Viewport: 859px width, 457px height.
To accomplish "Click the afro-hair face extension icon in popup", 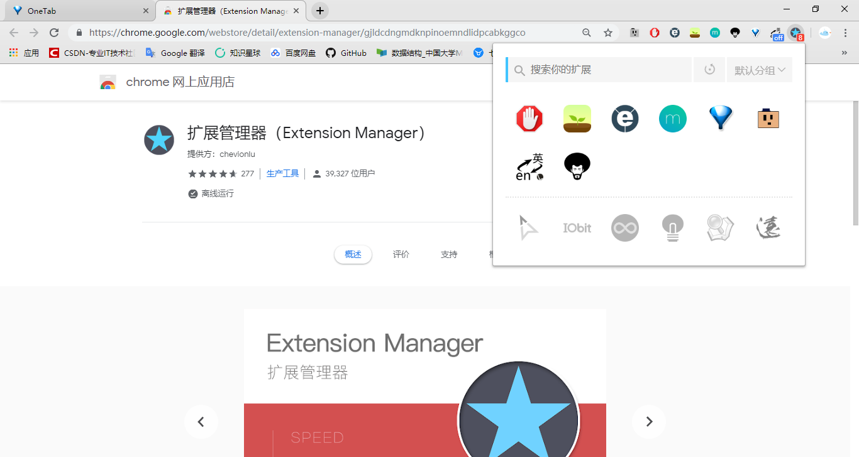I will [577, 166].
